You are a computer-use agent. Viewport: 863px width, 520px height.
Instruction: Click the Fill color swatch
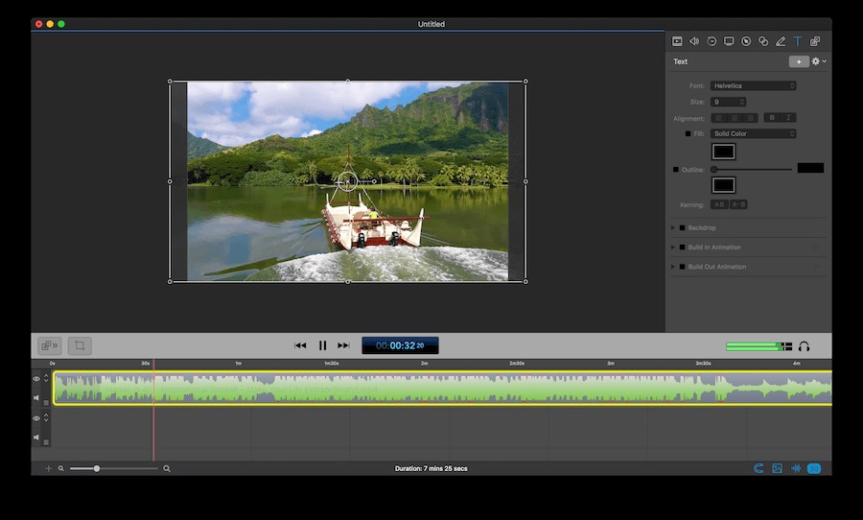[x=723, y=152]
